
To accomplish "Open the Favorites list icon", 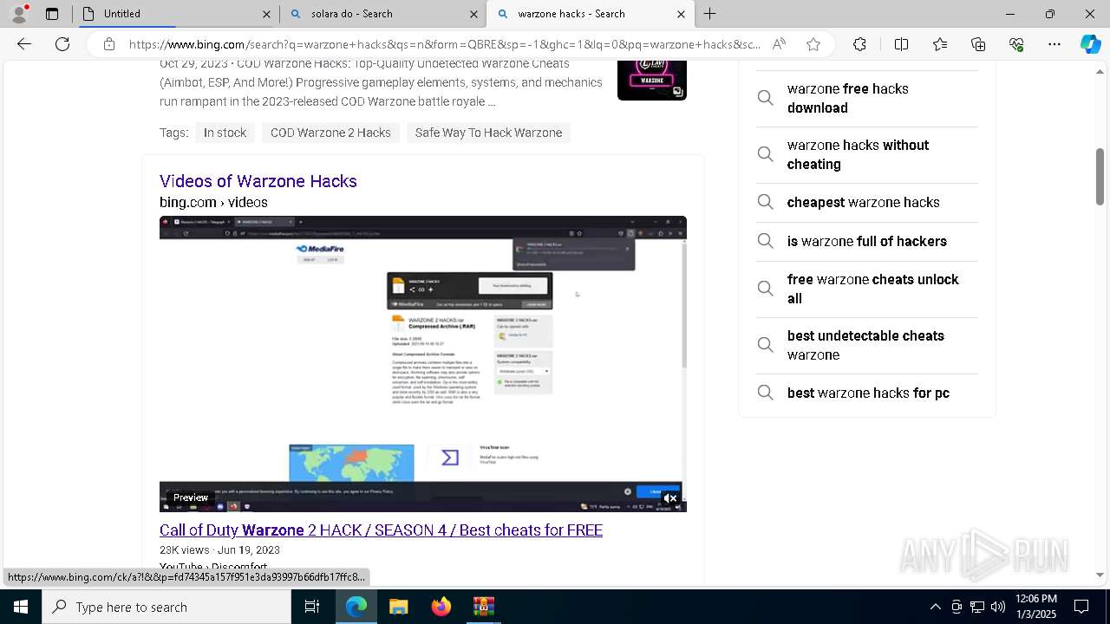I will click(x=940, y=44).
